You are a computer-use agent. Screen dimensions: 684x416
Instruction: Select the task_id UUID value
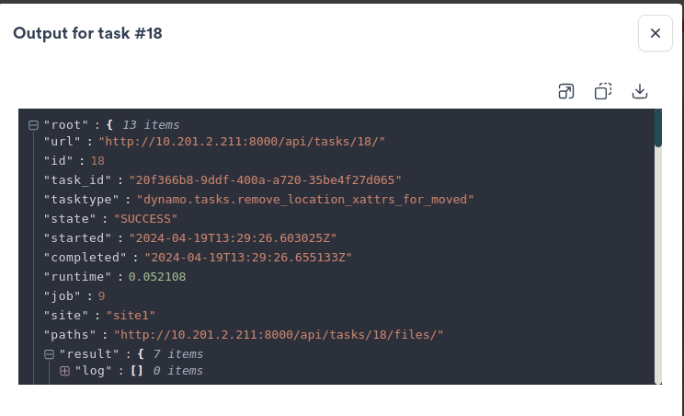265,179
